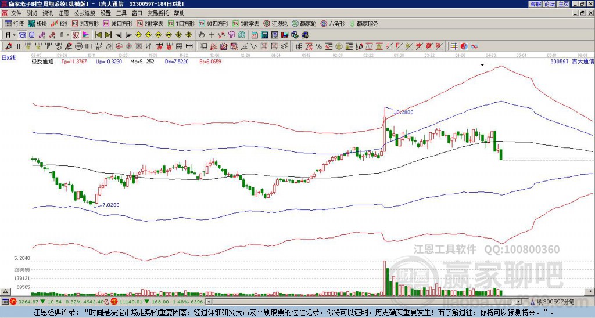Select the hand pan tool
Screen dimensions: 595x318
(202, 35)
